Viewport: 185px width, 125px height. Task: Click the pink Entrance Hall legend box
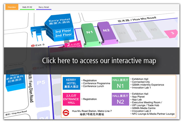[x=71, y=99]
